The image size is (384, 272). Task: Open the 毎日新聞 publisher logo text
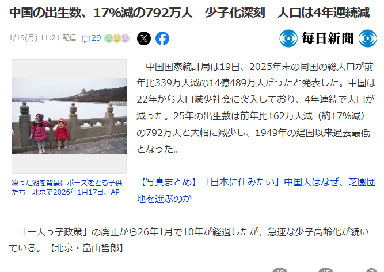328,38
